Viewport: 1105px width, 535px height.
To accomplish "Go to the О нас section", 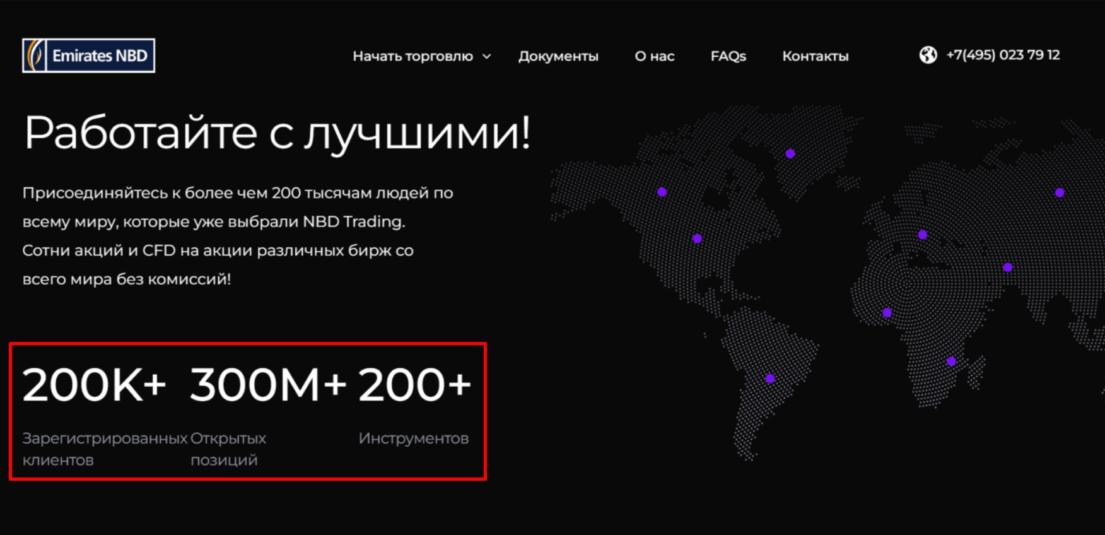I will [x=655, y=56].
